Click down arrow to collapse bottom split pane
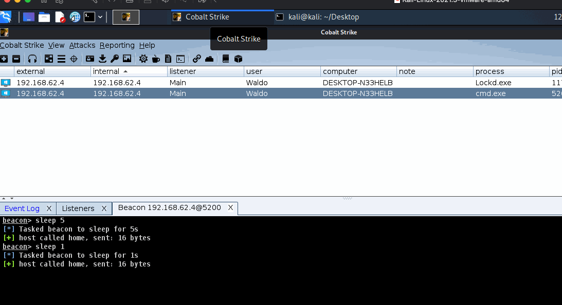The height and width of the screenshot is (305, 562). pyautogui.click(x=12, y=198)
